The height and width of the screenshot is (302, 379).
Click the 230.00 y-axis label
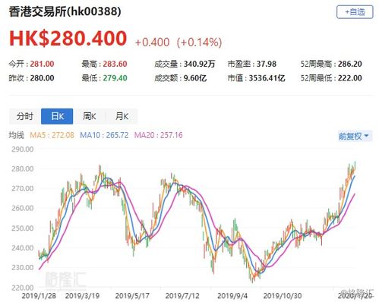click(x=22, y=267)
